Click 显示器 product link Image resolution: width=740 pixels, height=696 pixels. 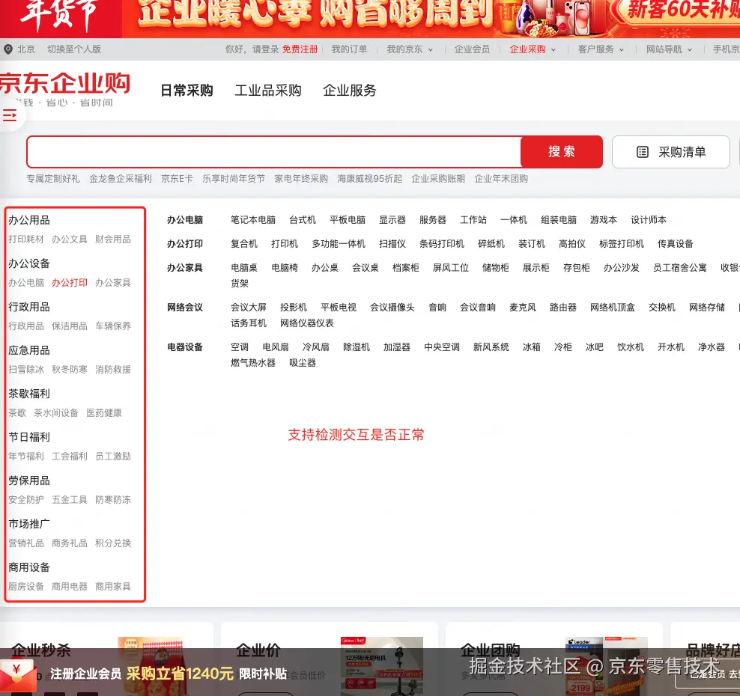click(x=392, y=220)
